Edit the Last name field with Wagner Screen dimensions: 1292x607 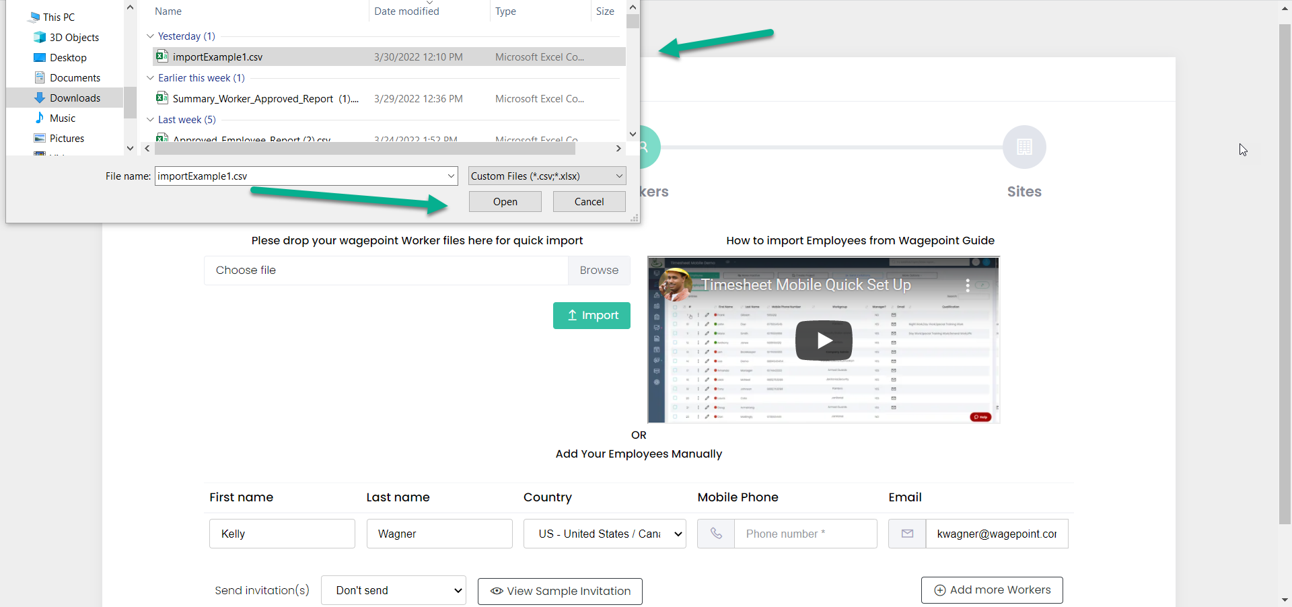coord(439,534)
